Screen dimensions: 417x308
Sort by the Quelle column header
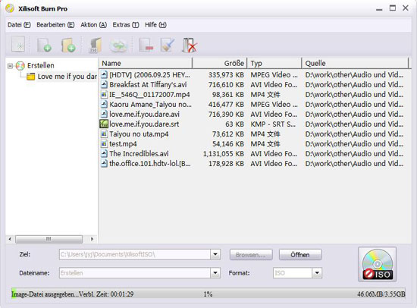pyautogui.click(x=355, y=63)
